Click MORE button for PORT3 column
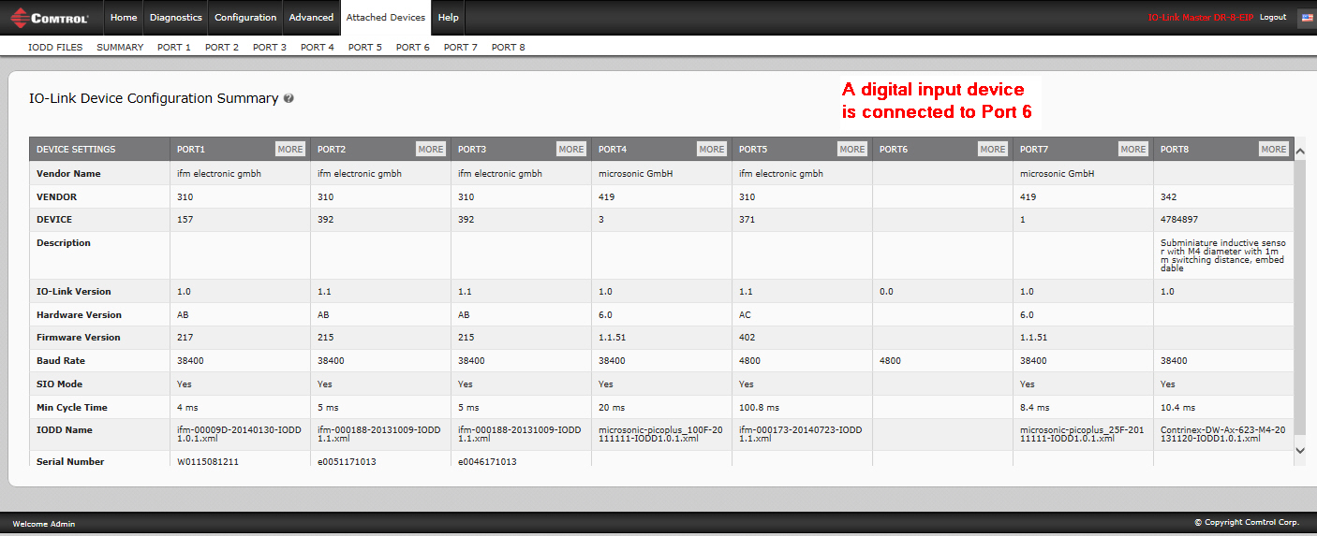 click(x=571, y=149)
